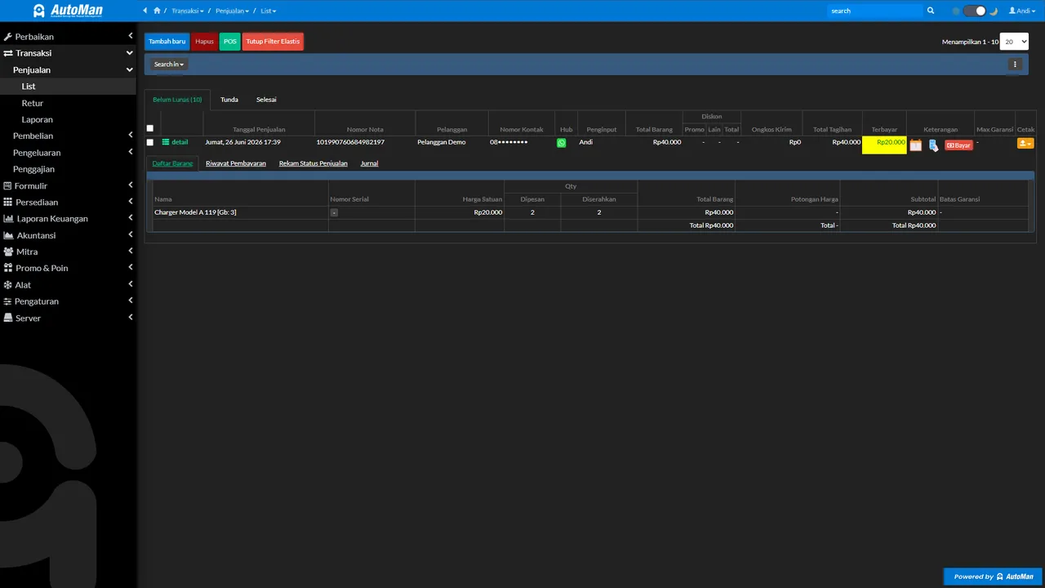Click the yellow Terbayar Rp20.000 cell
The image size is (1045, 588).
[x=884, y=145]
